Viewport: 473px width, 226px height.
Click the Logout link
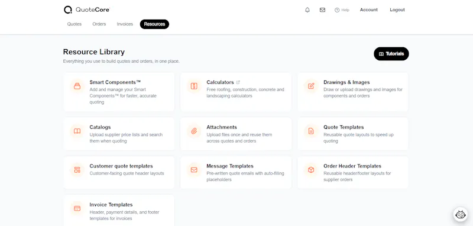click(397, 10)
